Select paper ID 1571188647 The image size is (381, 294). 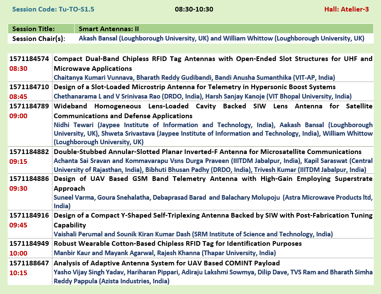tap(29, 263)
